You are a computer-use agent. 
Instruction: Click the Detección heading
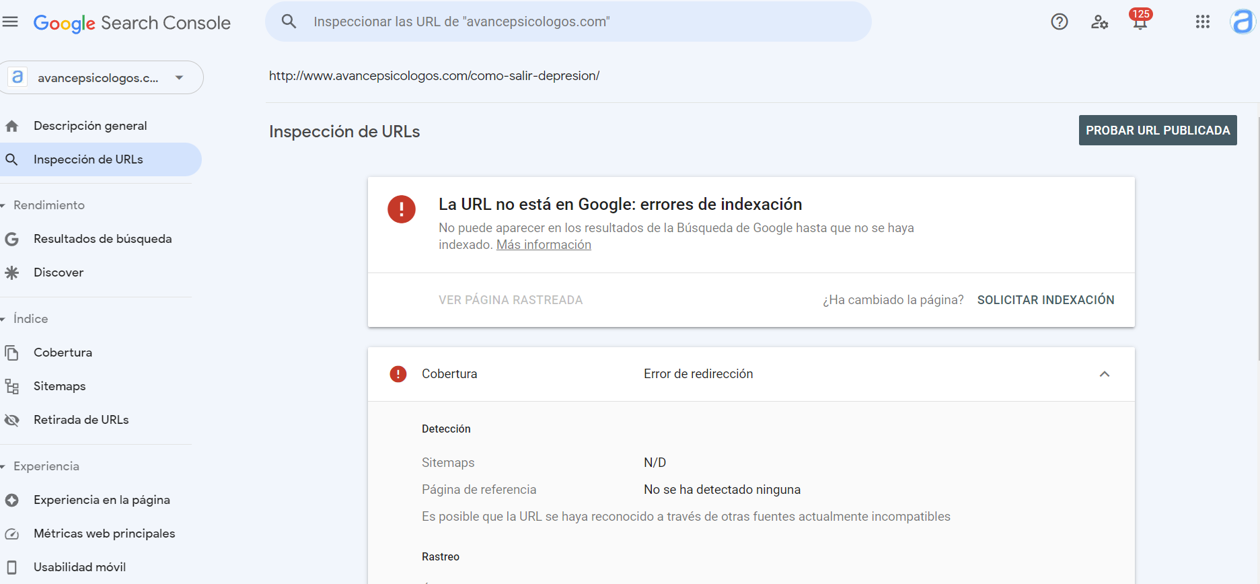[446, 429]
